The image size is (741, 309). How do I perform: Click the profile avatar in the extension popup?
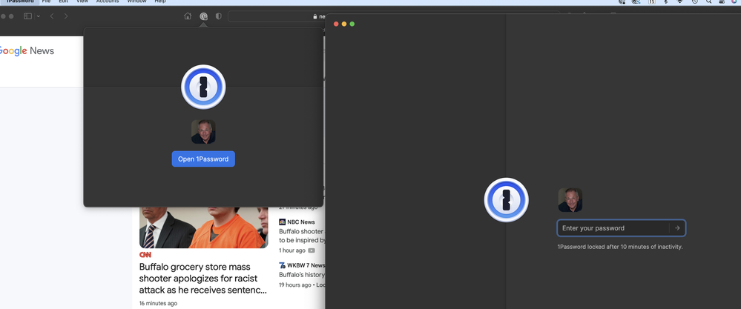(x=203, y=132)
